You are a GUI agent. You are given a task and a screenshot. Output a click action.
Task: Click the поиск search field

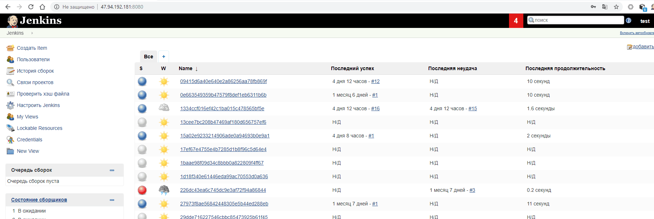click(x=575, y=20)
